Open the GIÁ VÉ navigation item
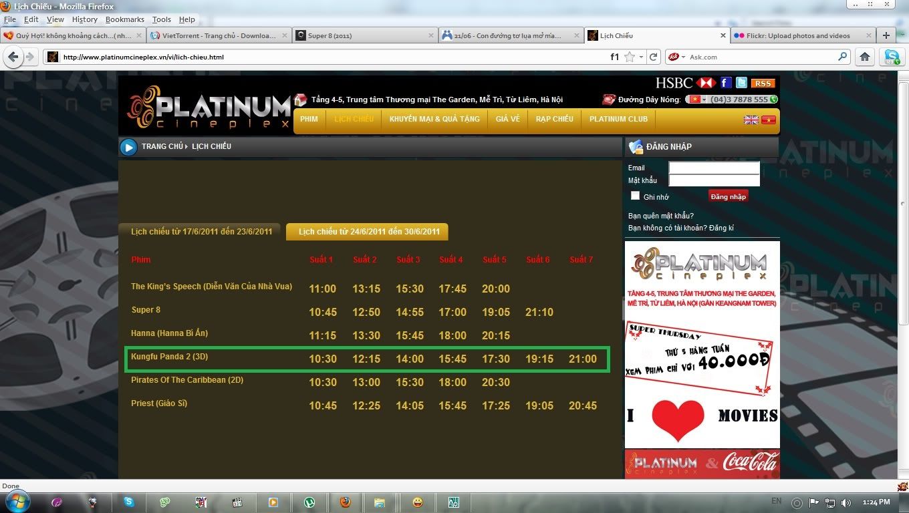The width and height of the screenshot is (909, 513). pos(507,119)
